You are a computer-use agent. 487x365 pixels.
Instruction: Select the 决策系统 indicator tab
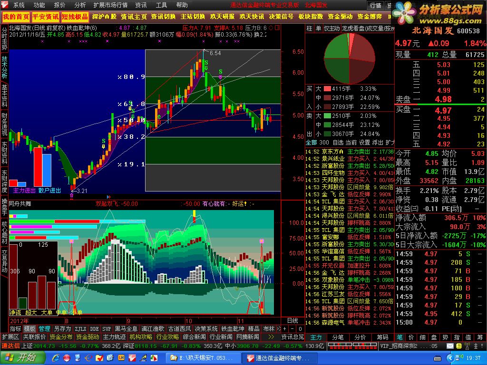[206, 329]
